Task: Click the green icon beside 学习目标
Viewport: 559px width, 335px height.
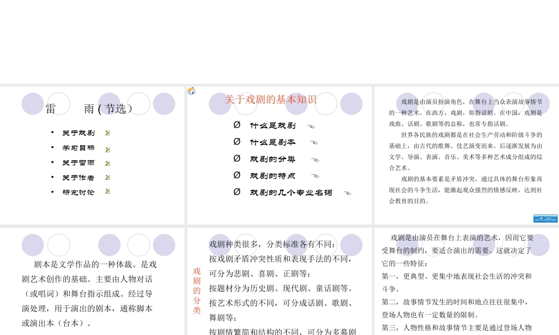Action: [x=107, y=150]
